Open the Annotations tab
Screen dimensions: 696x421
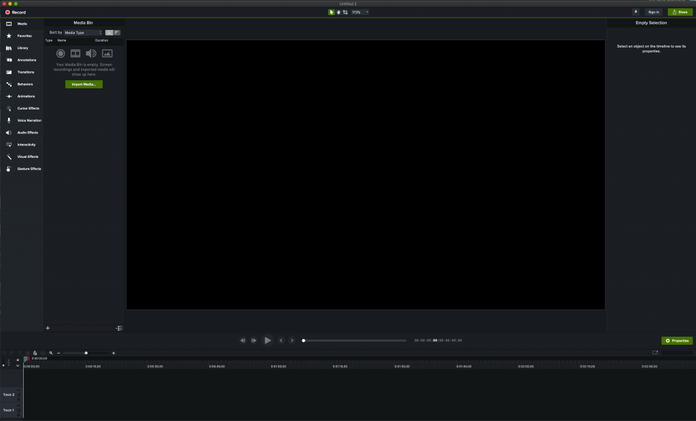coord(27,60)
